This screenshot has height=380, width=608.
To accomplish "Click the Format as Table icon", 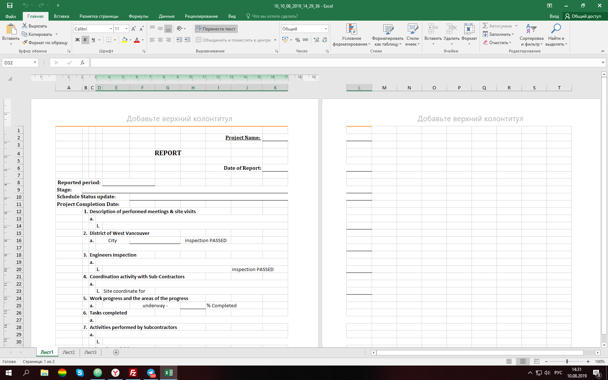I will coord(388,29).
